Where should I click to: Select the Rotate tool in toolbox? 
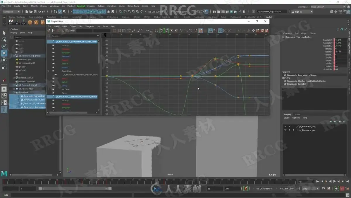tap(4, 60)
